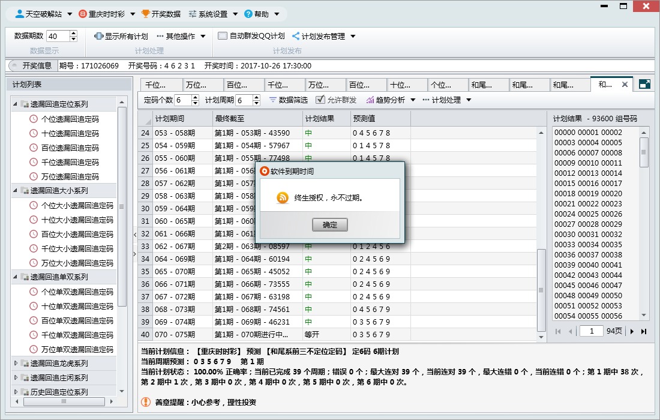Open 趋势分析 trend analysis icon
Screen dimensions: 660x420
[x=370, y=101]
